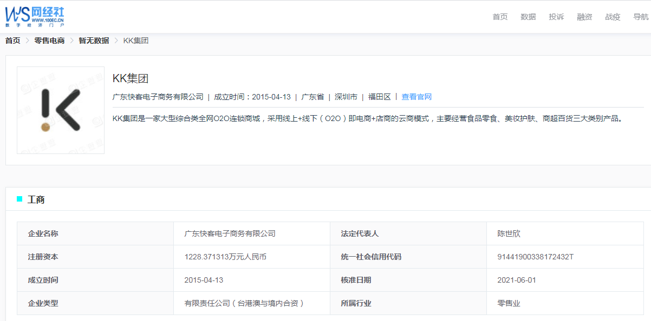651x321 pixels.
Task: Click the KK集团 company title heading
Action: pos(131,78)
